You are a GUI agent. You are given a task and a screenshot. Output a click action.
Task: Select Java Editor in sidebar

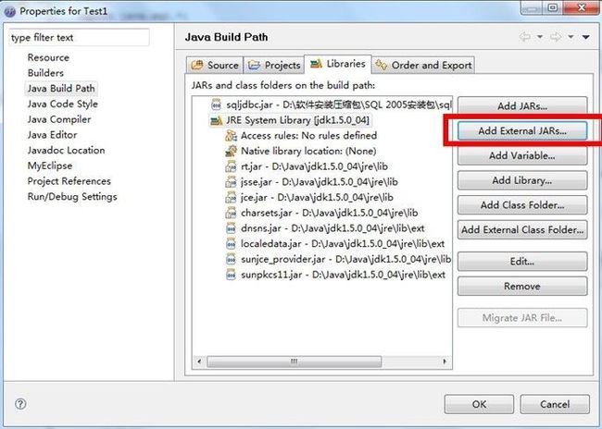point(52,135)
